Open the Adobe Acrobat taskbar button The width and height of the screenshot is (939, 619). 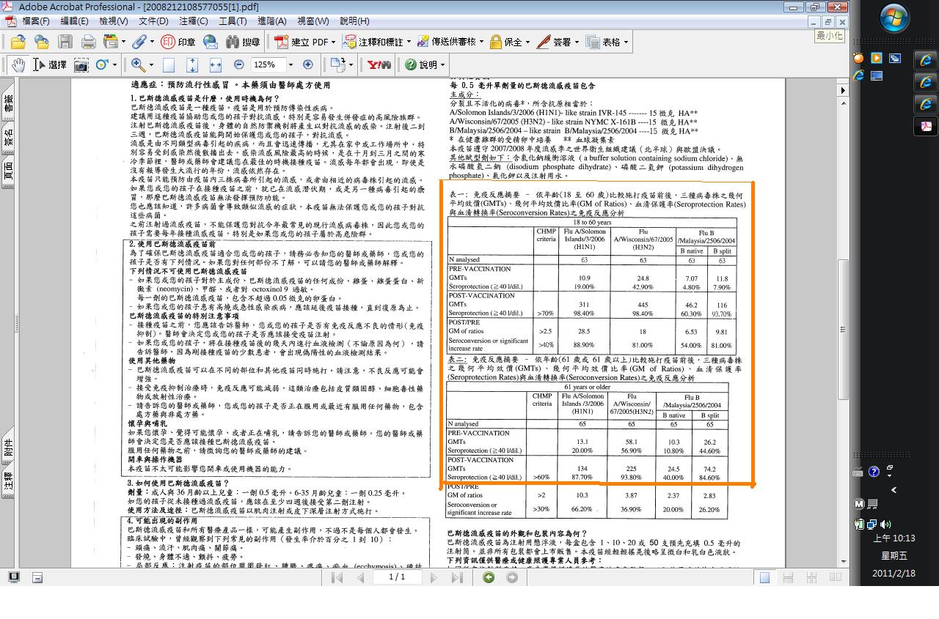(x=926, y=126)
